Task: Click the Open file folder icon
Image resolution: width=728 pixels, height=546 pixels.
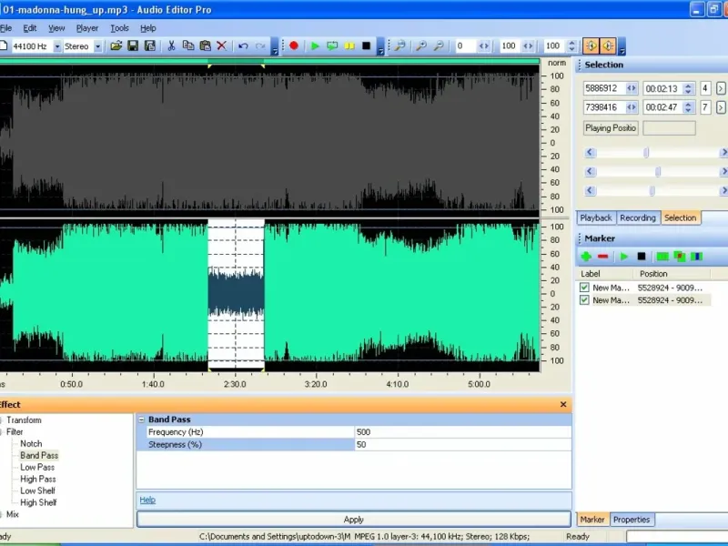Action: pos(116,45)
